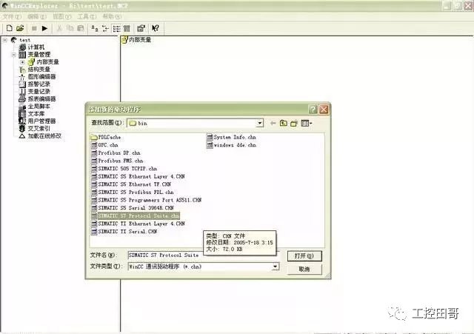The width and height of the screenshot is (474, 334).
Task: Open the properties toolbar icon
Action: tap(141, 28)
